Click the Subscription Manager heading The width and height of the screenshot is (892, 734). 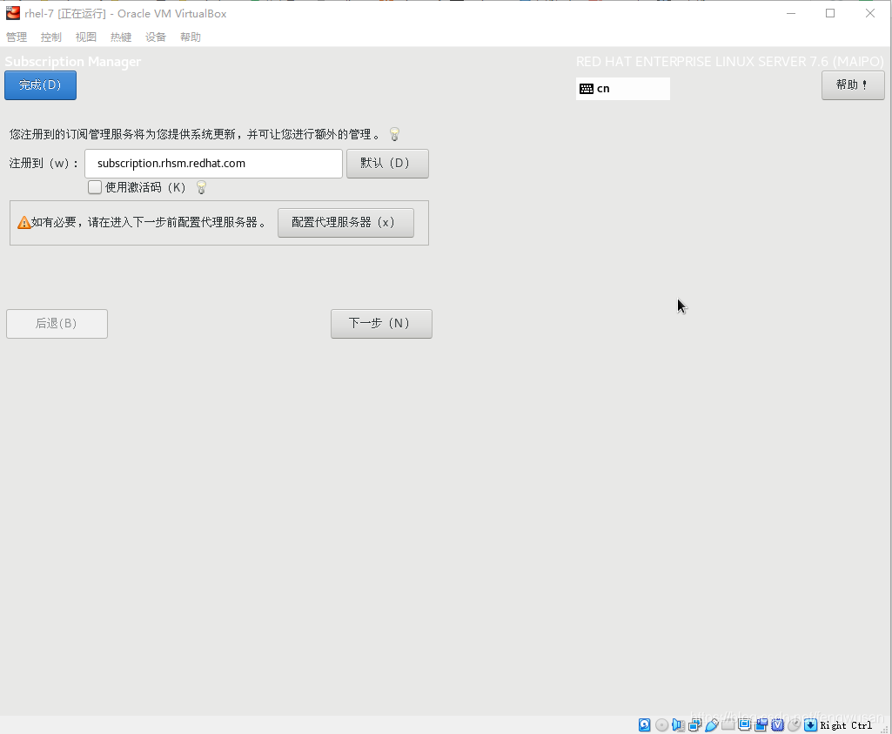click(x=73, y=62)
